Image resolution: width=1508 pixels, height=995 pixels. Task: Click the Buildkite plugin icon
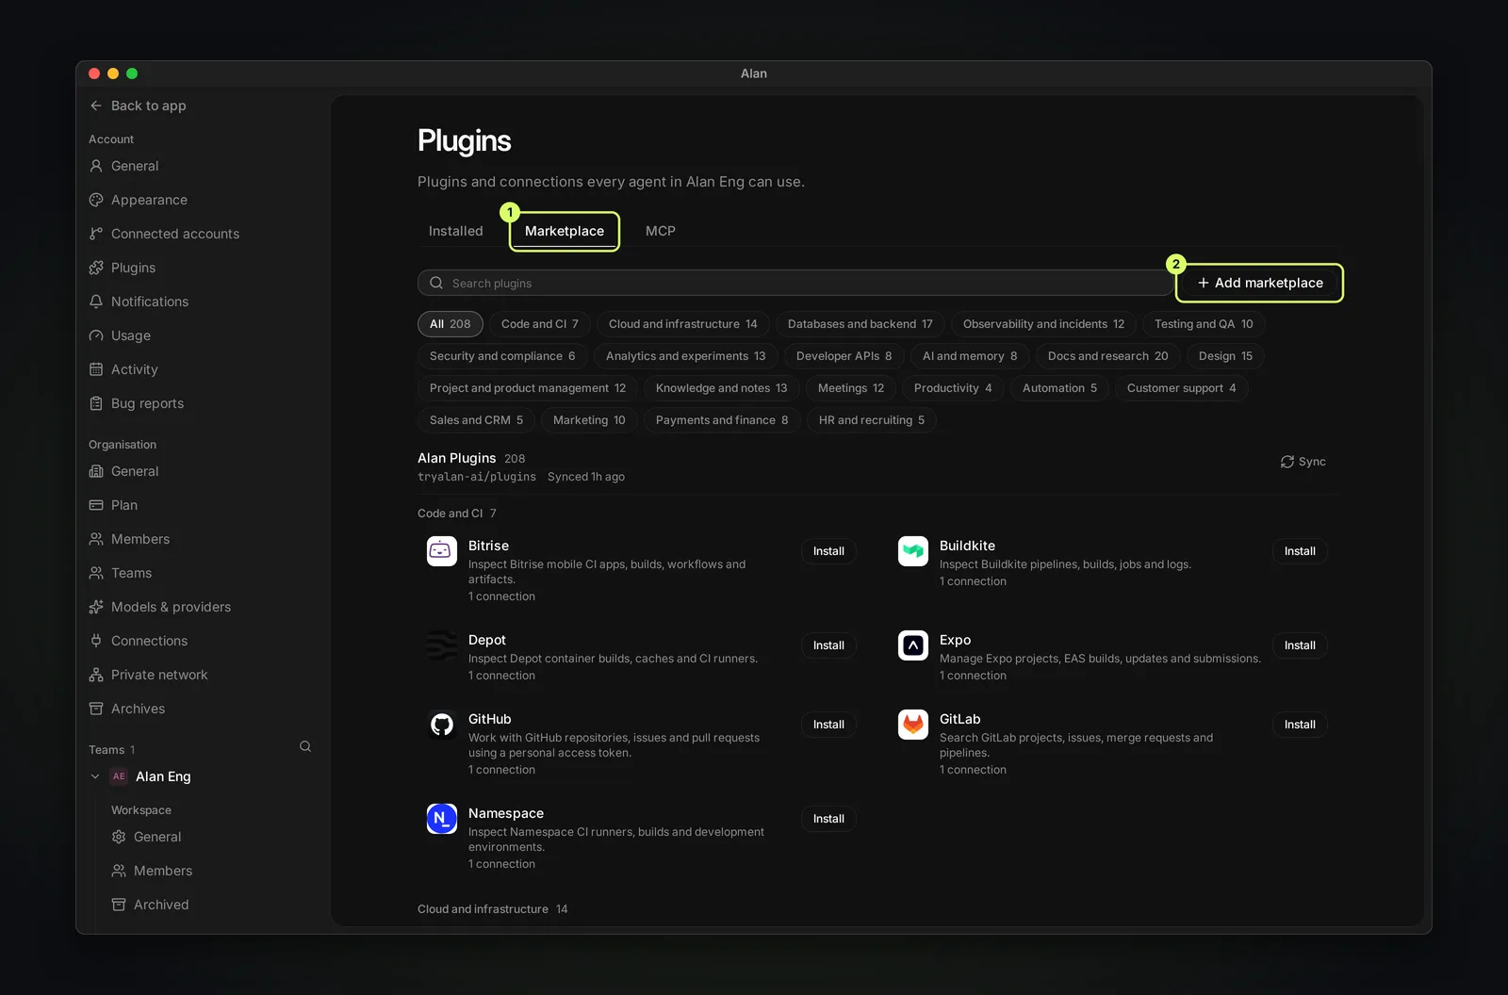(x=913, y=551)
